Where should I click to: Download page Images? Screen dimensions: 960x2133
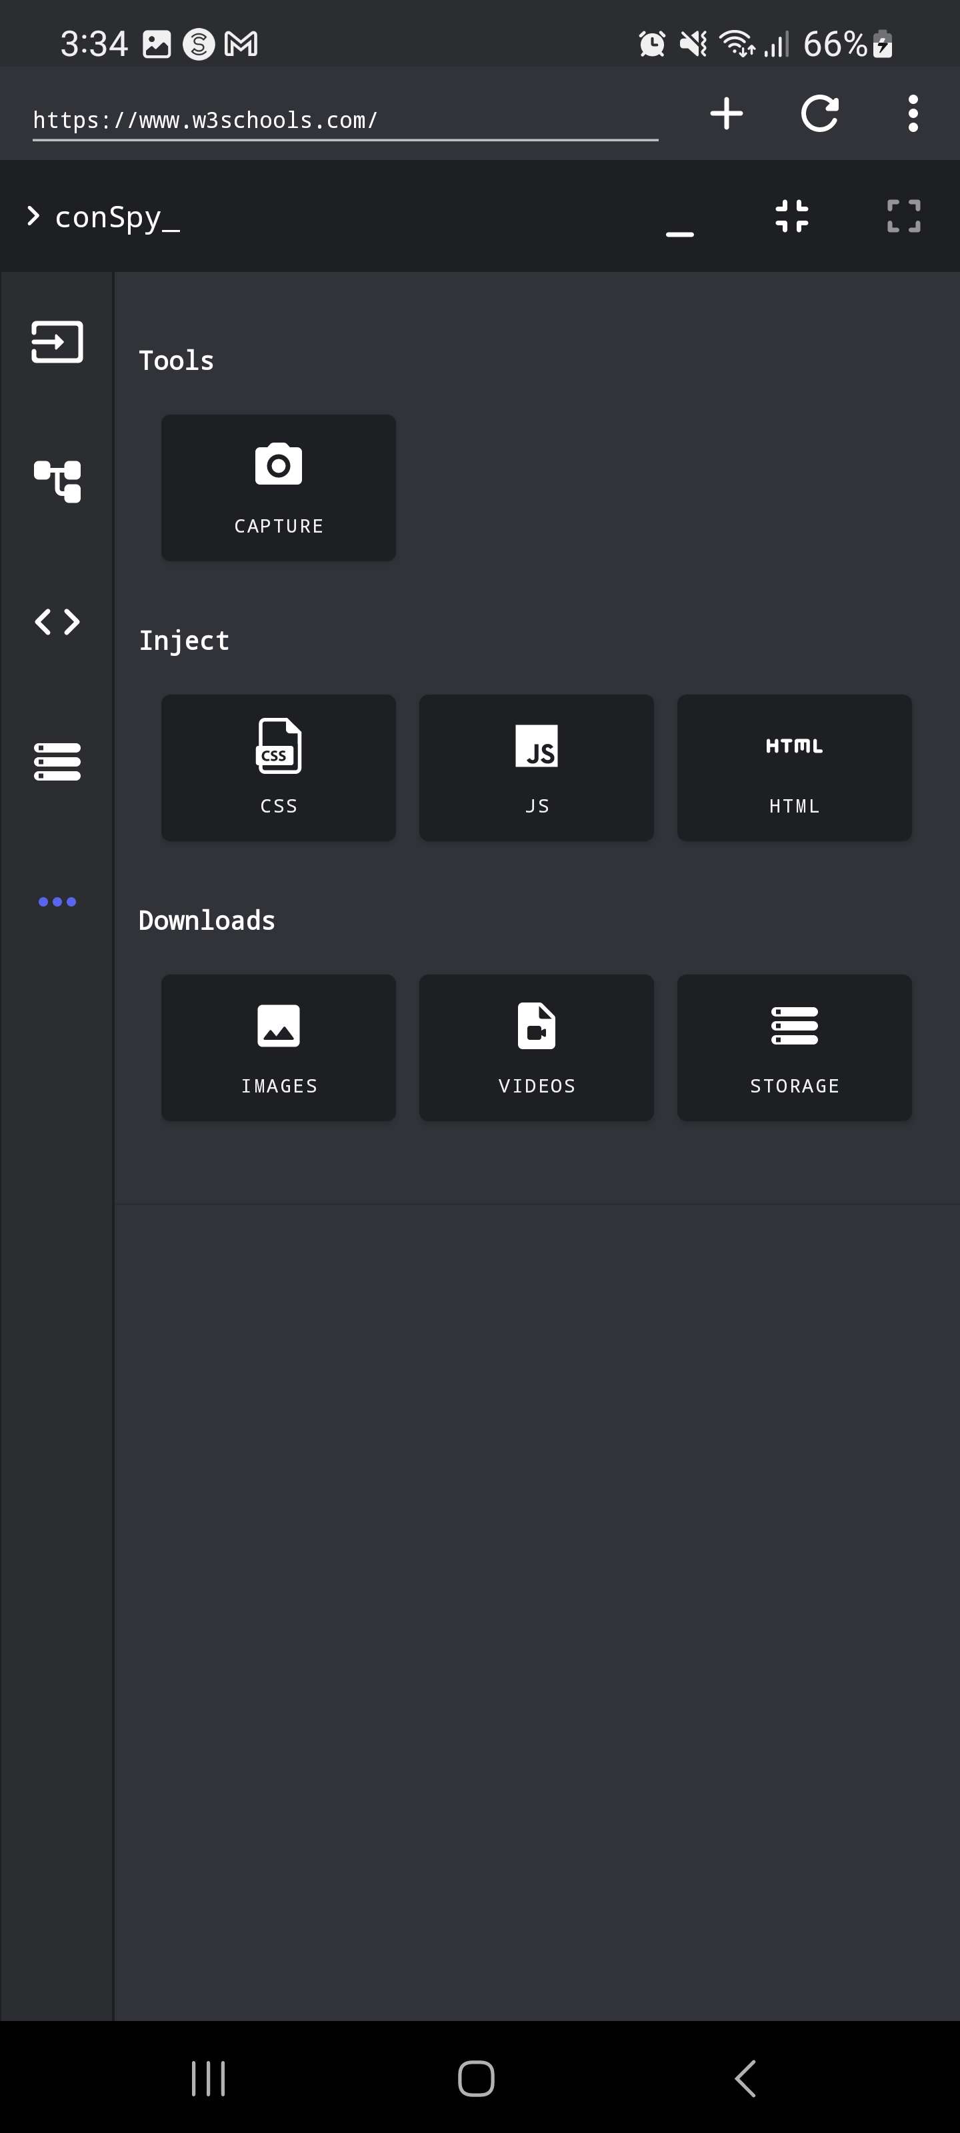coord(278,1047)
